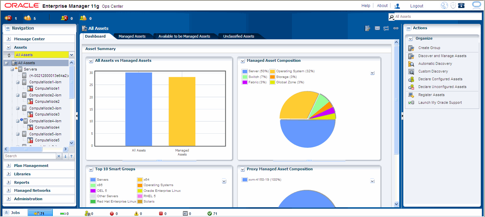Click the successful jobs checkmark showing 71

(210, 213)
